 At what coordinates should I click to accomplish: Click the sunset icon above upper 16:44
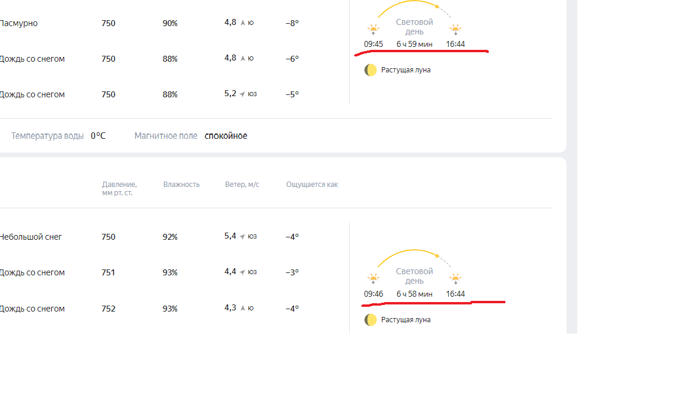(x=455, y=30)
